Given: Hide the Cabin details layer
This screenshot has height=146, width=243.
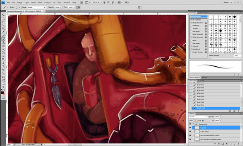Looking at the screenshot, I should [x=190, y=131].
